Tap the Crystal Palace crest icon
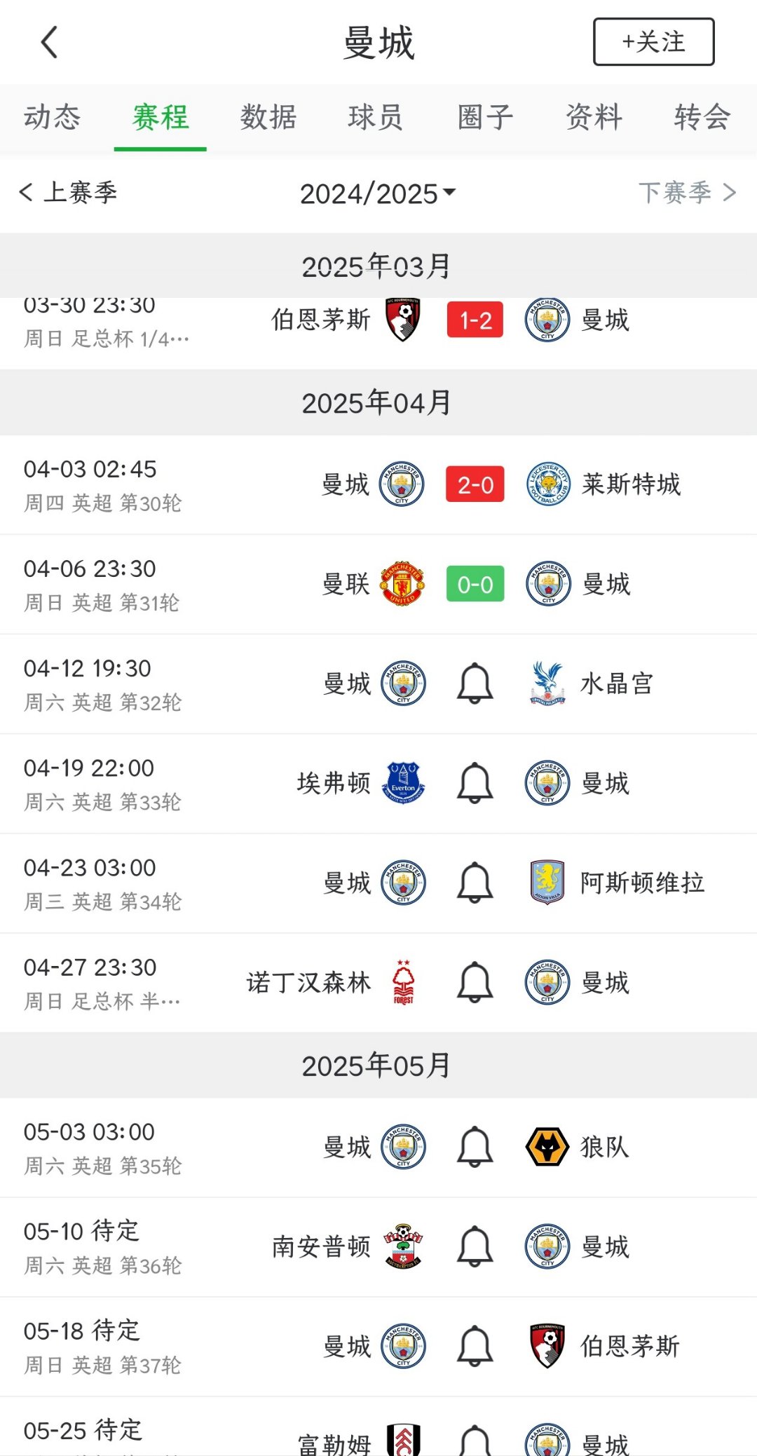 pos(547,683)
